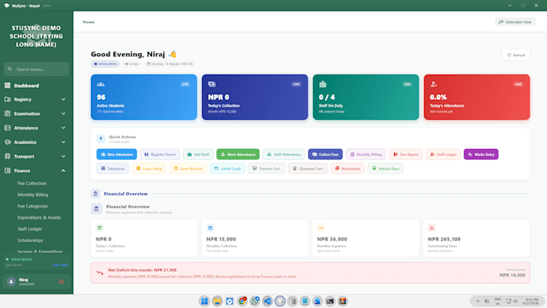Click the Monthly Collection calendar icon
This screenshot has height=308, width=547.
(210, 228)
